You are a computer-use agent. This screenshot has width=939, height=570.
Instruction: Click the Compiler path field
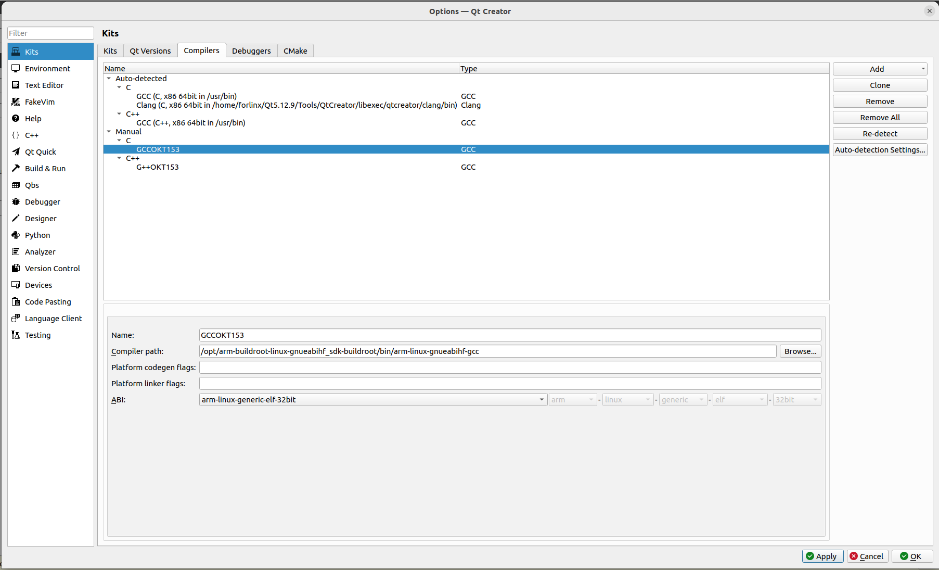(487, 351)
